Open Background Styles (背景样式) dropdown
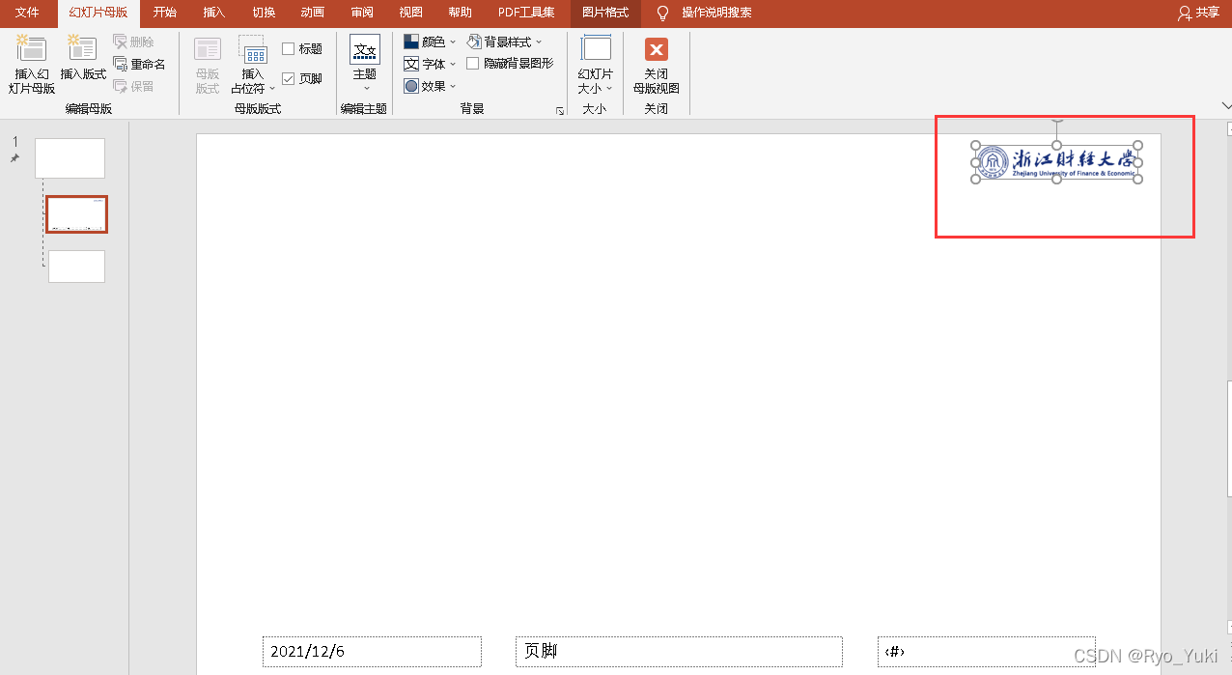The image size is (1232, 675). pyautogui.click(x=504, y=42)
